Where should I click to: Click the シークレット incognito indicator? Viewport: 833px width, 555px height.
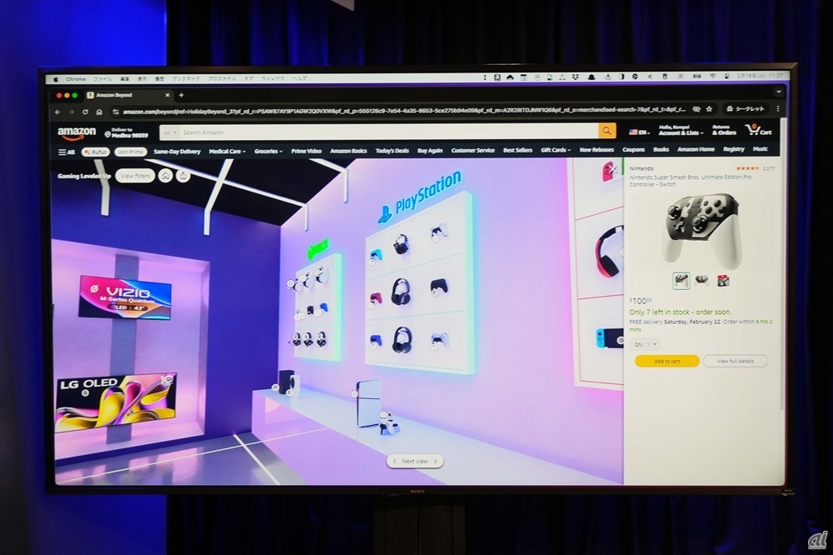tap(746, 108)
